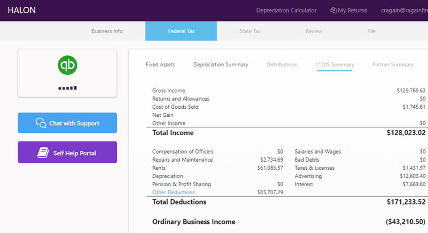The image size is (428, 233).
Task: Click the chat bubbles icon
Action: (x=41, y=123)
